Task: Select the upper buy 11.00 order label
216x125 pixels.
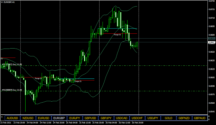Action: click(12, 64)
